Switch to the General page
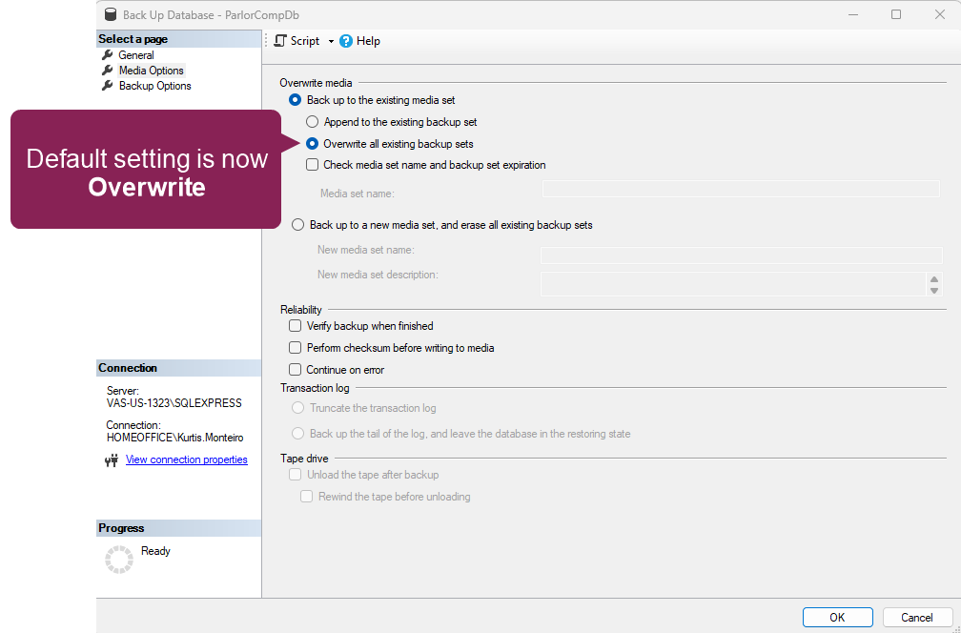961x633 pixels. coord(136,55)
